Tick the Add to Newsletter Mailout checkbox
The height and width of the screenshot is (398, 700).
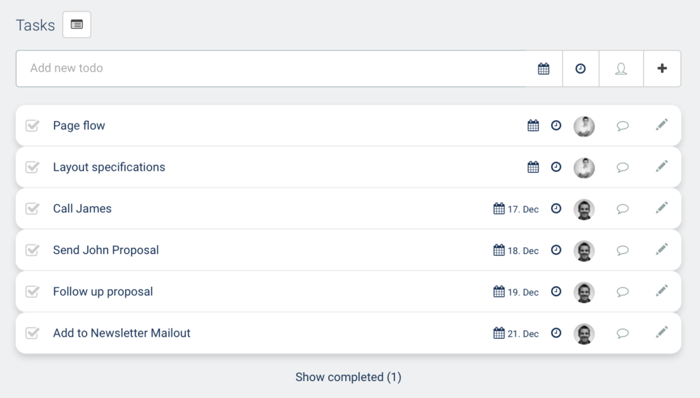32,333
